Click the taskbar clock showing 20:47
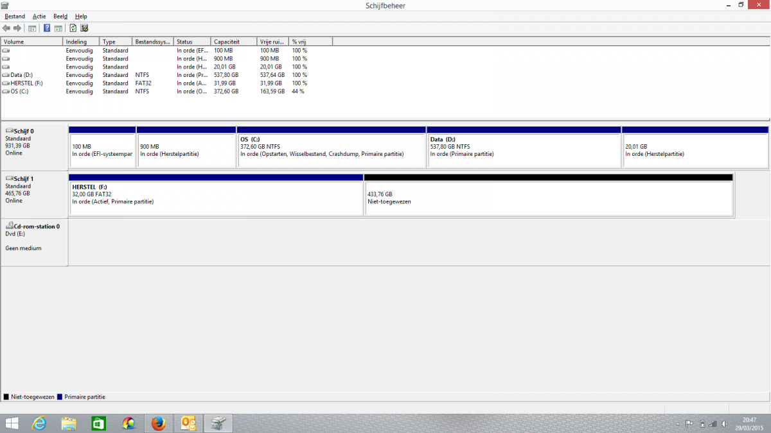The image size is (771, 433). [749, 423]
